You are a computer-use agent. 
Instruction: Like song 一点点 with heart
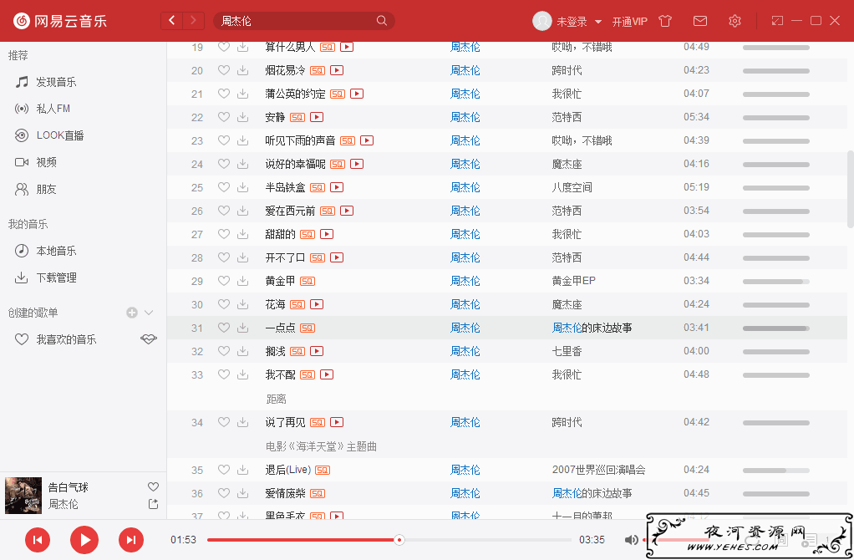224,328
